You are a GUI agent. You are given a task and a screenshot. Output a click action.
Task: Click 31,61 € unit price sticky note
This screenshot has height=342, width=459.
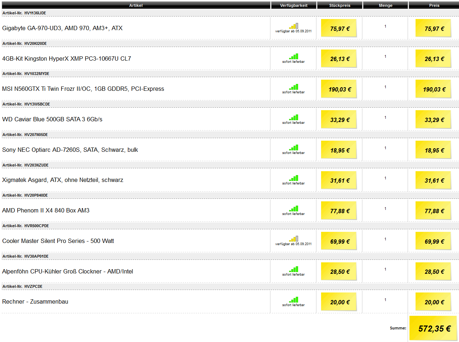click(x=339, y=180)
